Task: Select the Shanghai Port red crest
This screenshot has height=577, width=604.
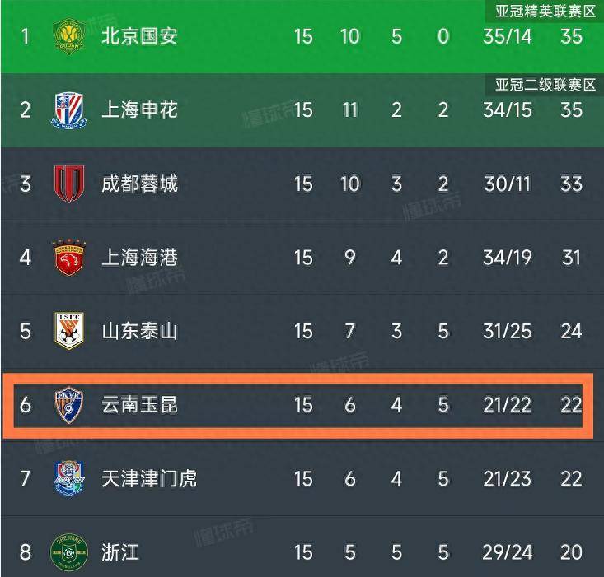Action: point(69,258)
